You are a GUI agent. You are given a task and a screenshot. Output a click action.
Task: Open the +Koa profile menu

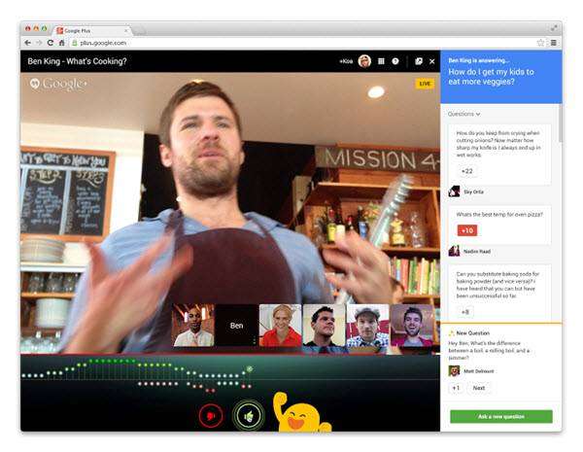point(346,61)
